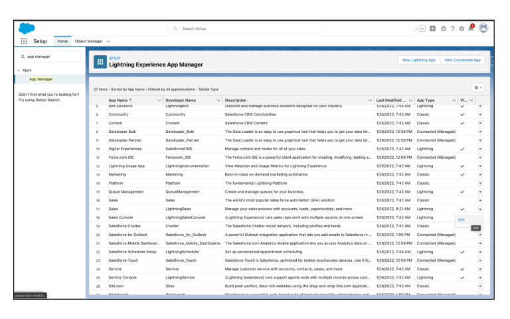Click the Lightning Experience App Manager page icon
510x319 pixels.
point(100,62)
